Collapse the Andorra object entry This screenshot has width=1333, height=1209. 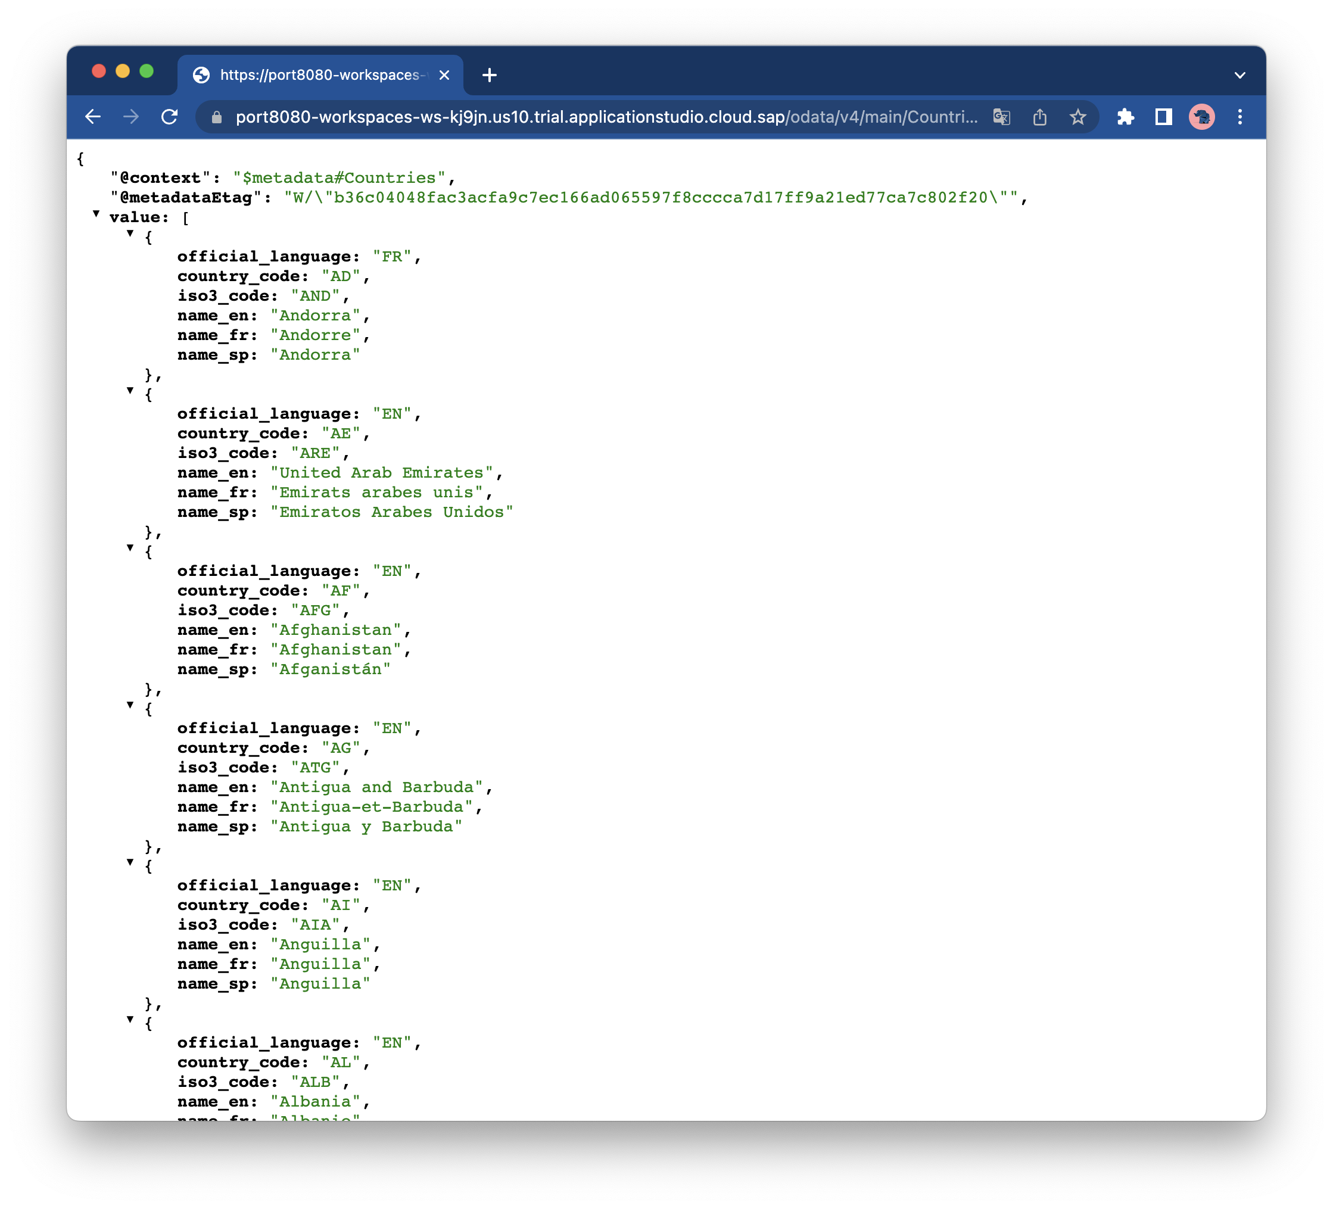click(130, 233)
